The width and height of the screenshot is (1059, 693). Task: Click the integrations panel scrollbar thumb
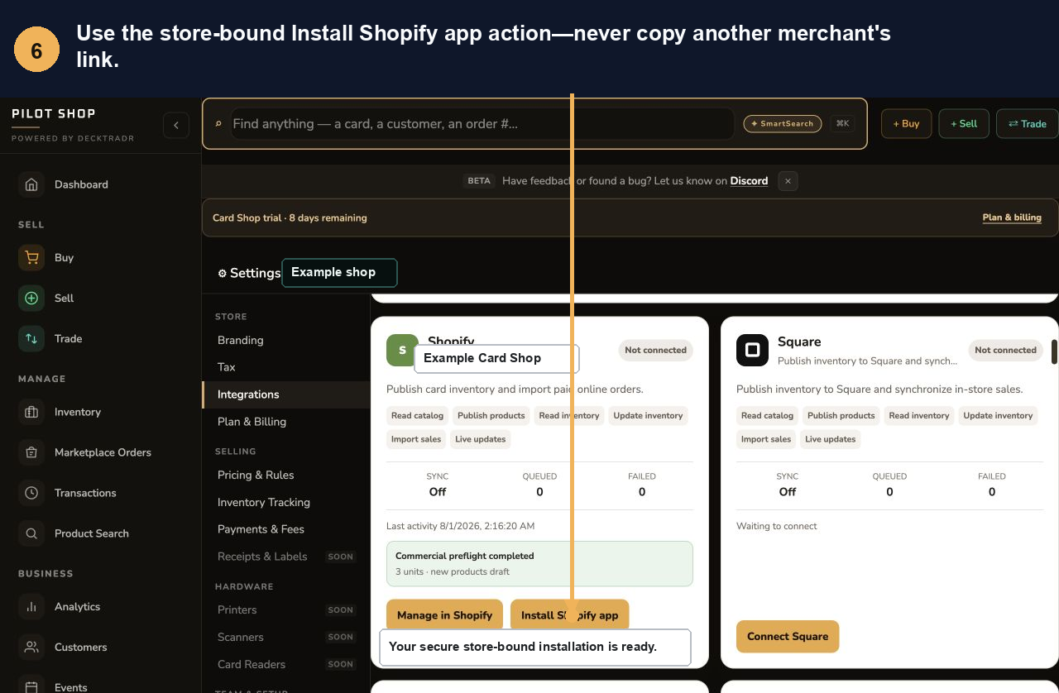tap(1054, 352)
